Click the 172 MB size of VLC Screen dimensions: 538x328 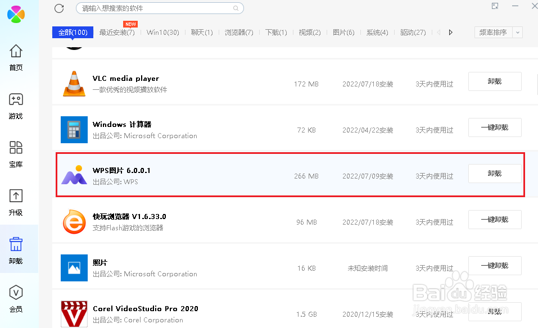pyautogui.click(x=306, y=84)
